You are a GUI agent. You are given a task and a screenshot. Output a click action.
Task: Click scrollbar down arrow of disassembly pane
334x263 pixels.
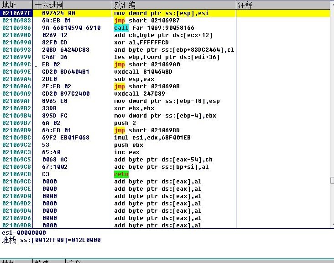click(x=333, y=225)
